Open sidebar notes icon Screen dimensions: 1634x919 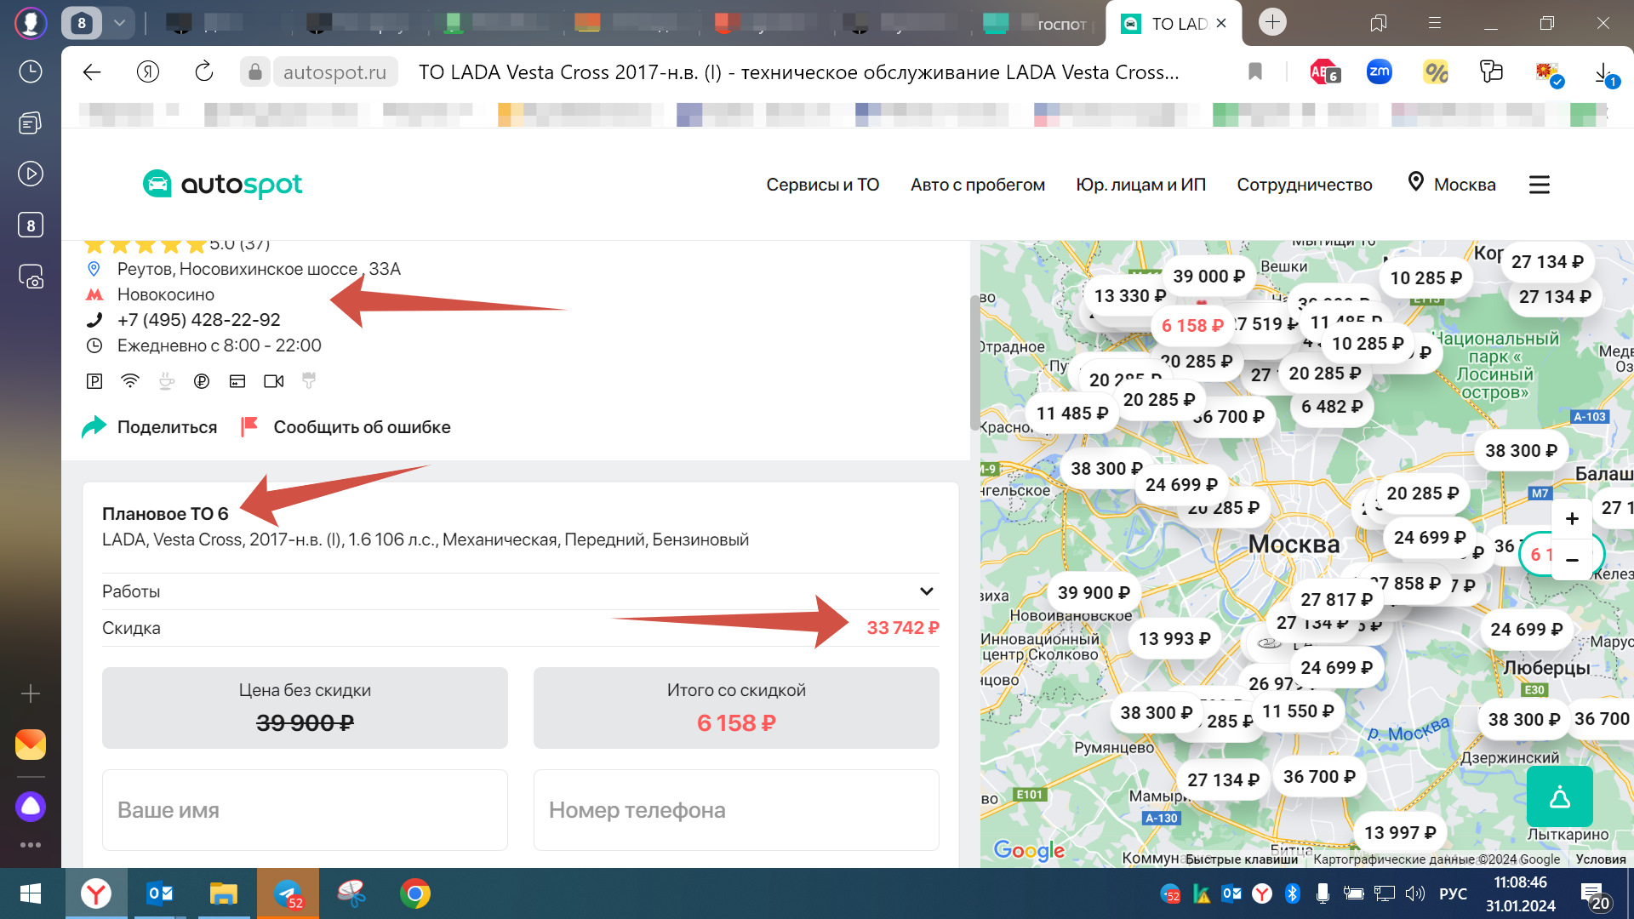point(31,123)
